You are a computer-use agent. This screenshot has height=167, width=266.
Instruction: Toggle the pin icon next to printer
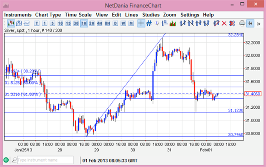(250, 23)
